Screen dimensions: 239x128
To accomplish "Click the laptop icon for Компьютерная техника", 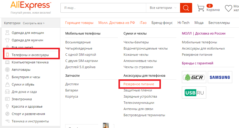I will (7, 62).
